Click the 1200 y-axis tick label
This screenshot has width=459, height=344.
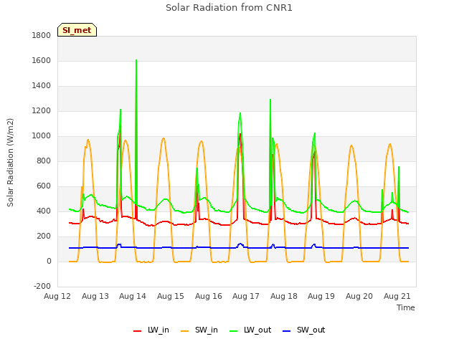coord(42,111)
